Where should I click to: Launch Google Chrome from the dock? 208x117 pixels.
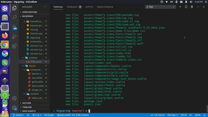click(5, 45)
